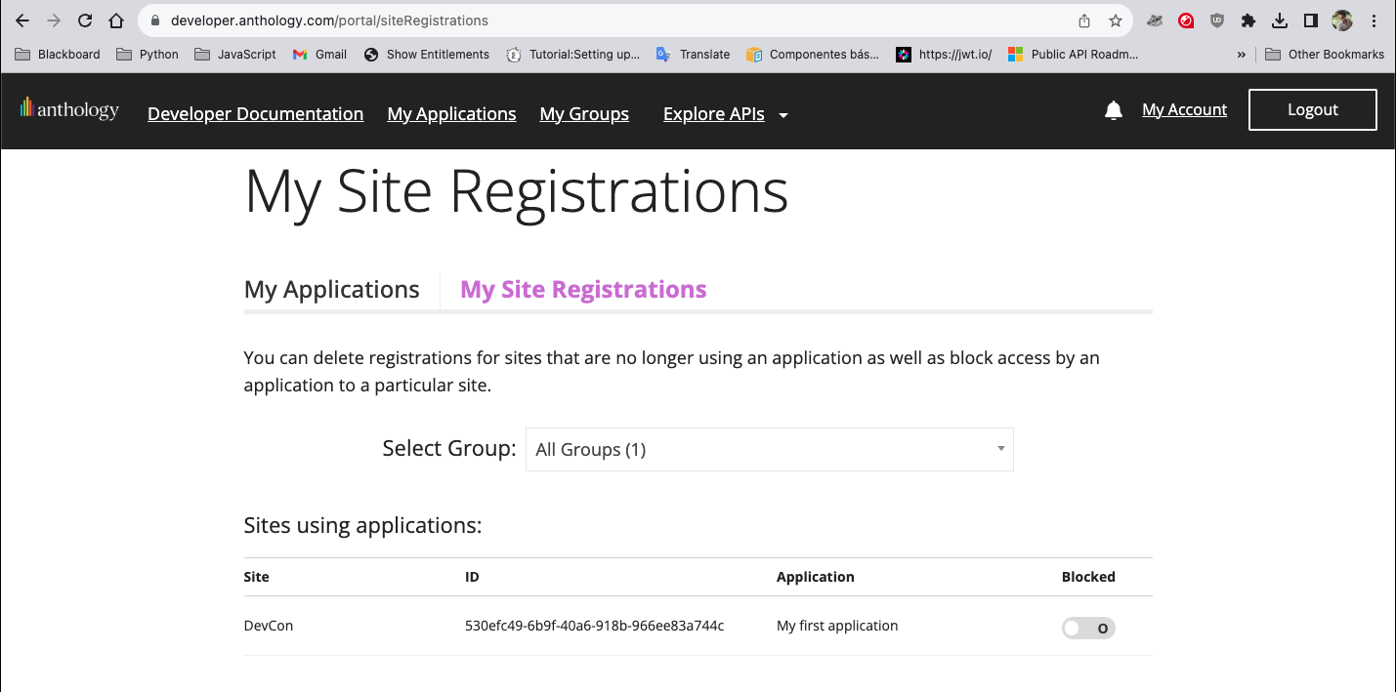
Task: Open the browser home page icon
Action: [116, 20]
